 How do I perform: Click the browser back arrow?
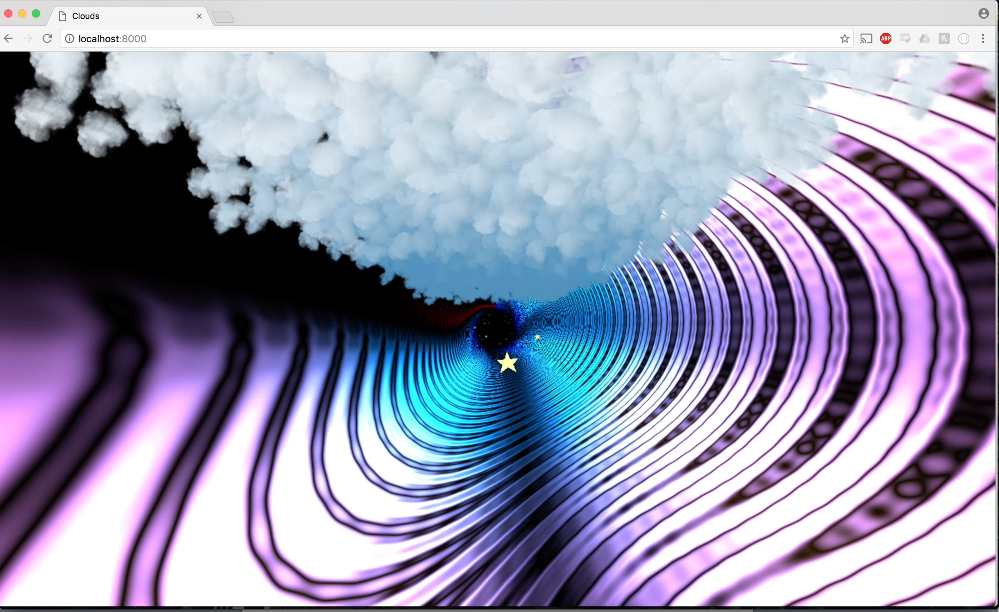9,39
